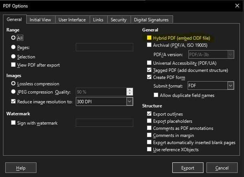Image resolution: width=244 pixels, height=177 pixels.
Task: Expand the image resolution DPI dropdown
Action: [x=130, y=102]
